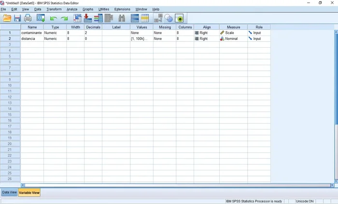This screenshot has height=204, width=338.
Task: Click the Align column header
Action: coord(207,27)
